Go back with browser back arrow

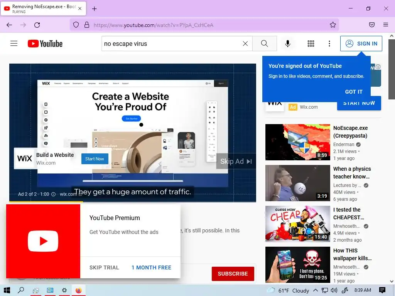coord(9,25)
